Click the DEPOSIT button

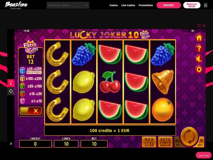pyautogui.click(x=169, y=5)
